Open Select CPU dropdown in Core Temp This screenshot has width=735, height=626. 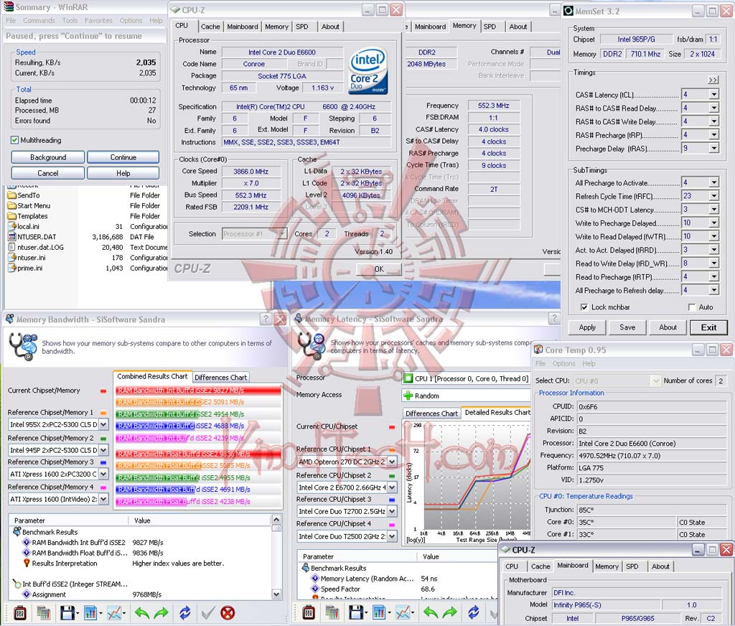tap(656, 380)
